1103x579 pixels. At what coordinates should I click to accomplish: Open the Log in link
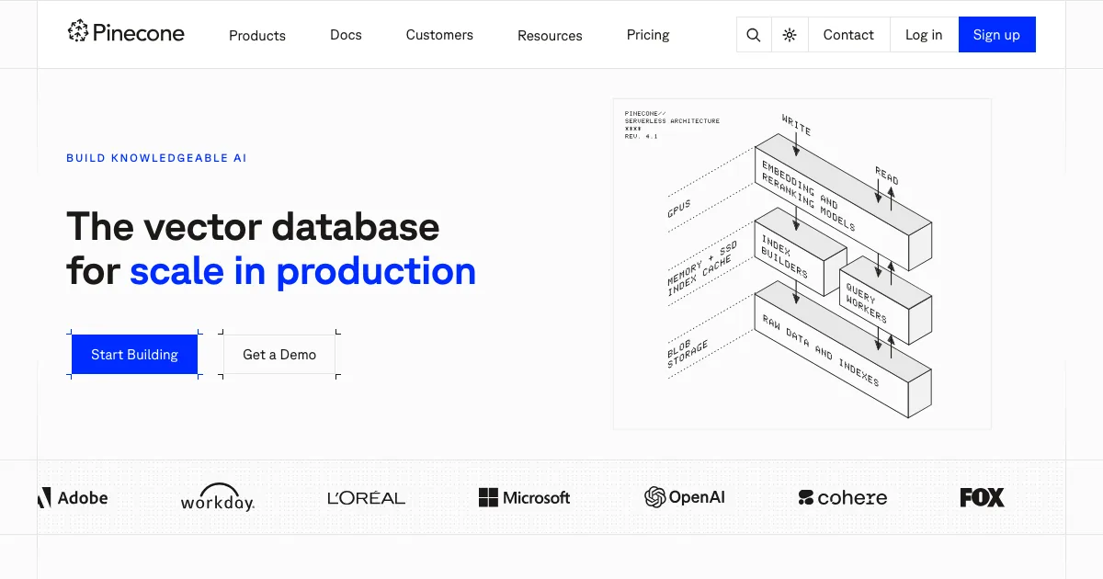click(x=924, y=35)
